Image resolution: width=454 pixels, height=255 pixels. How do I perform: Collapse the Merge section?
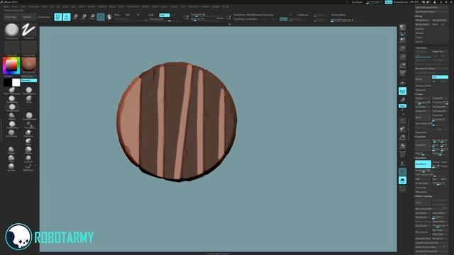[419, 16]
